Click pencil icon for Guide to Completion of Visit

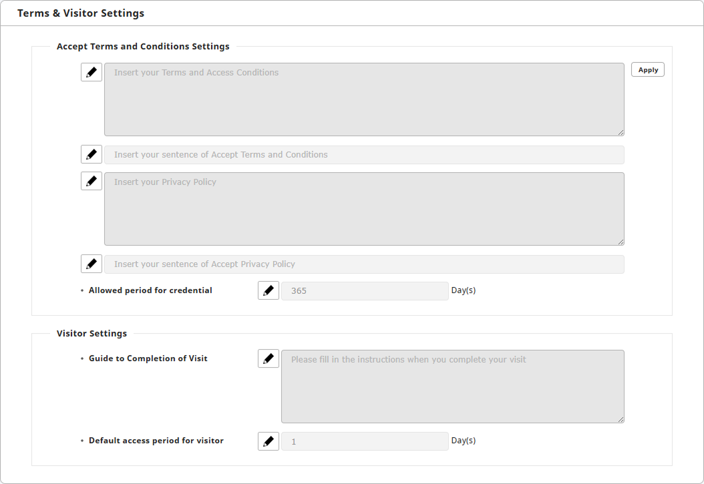pos(269,358)
